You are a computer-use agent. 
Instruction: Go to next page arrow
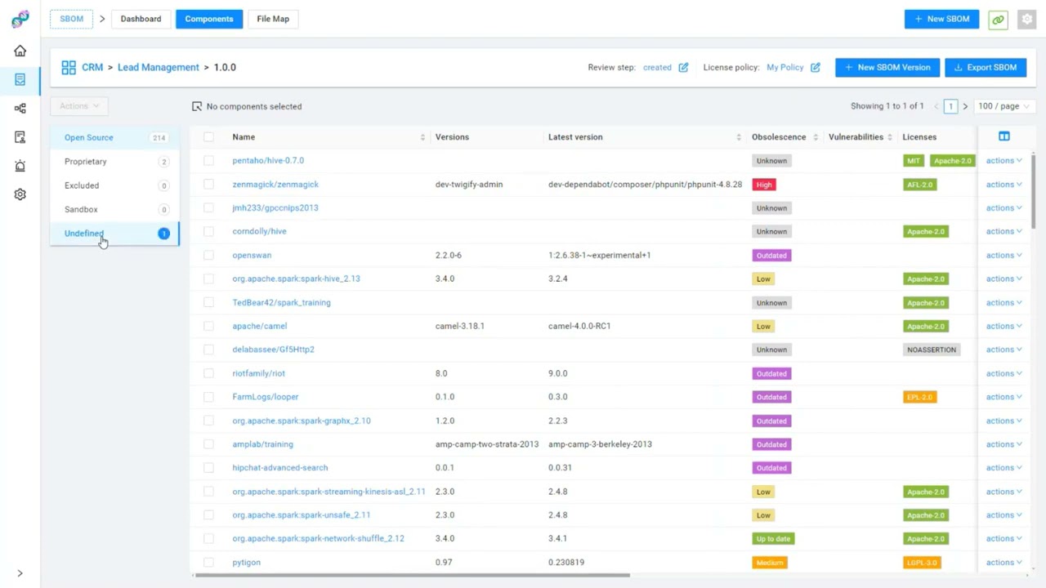point(965,106)
